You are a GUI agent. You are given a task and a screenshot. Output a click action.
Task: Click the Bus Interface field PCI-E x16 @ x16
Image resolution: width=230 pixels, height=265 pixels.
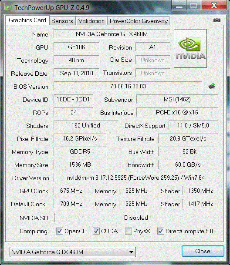[x=177, y=112]
